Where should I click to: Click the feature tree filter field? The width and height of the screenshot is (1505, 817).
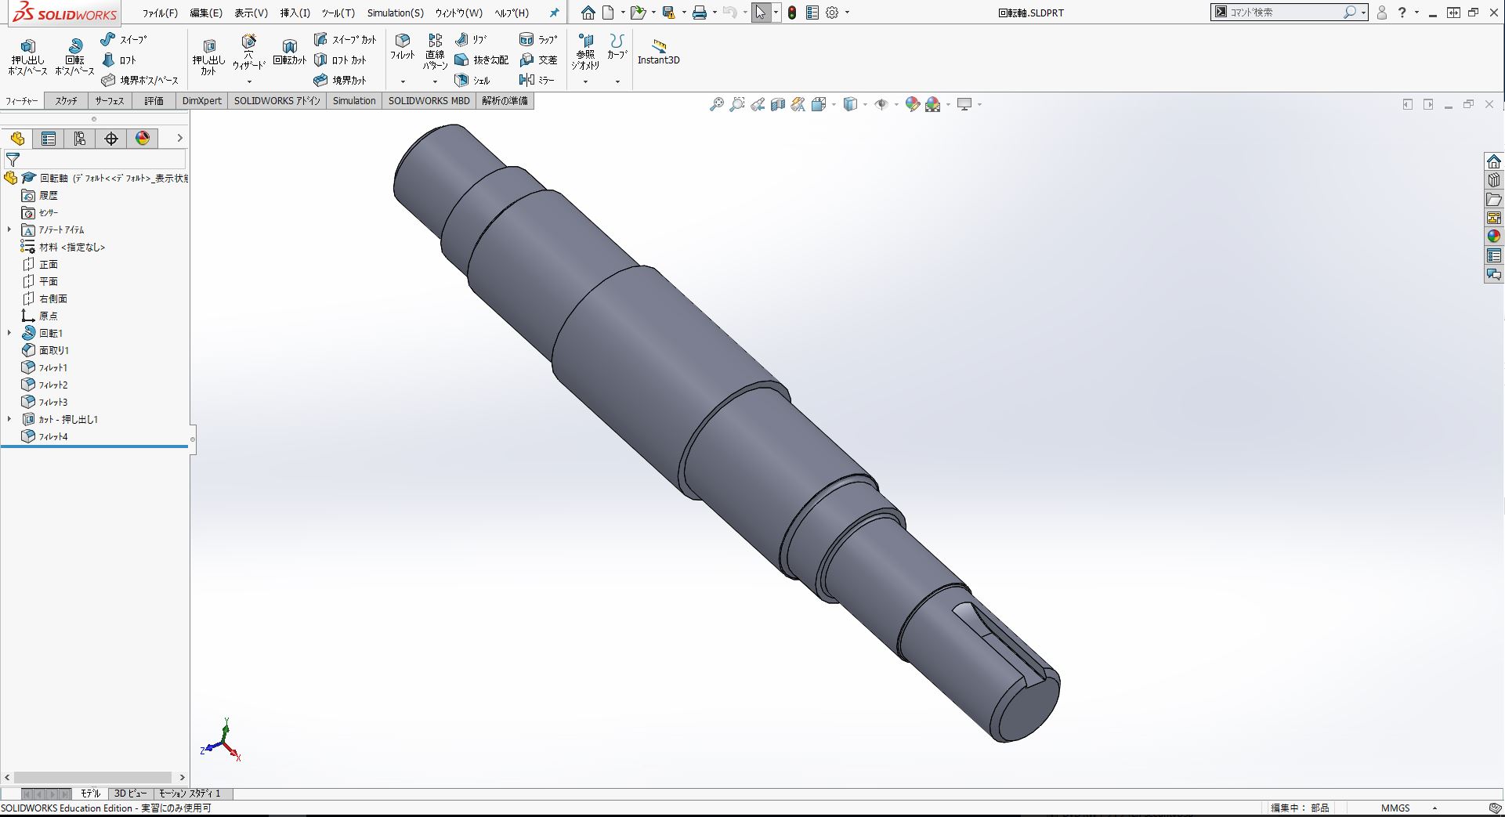96,160
